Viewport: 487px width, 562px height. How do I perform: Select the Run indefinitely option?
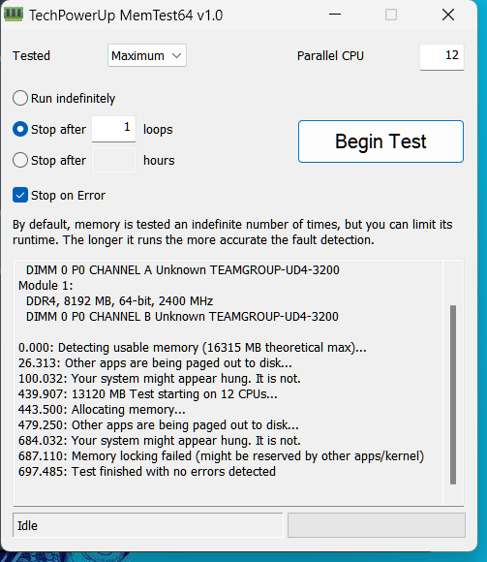(x=20, y=98)
